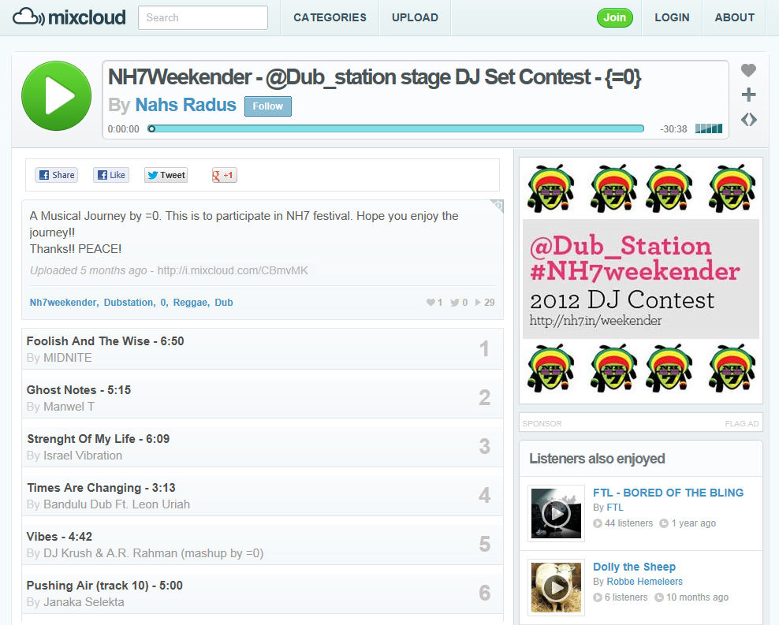Select track Strenght Of My Life

click(x=99, y=439)
